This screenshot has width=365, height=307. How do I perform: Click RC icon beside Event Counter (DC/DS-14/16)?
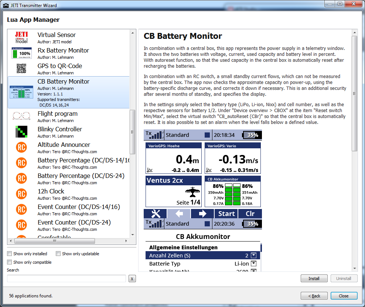[x=21, y=209]
